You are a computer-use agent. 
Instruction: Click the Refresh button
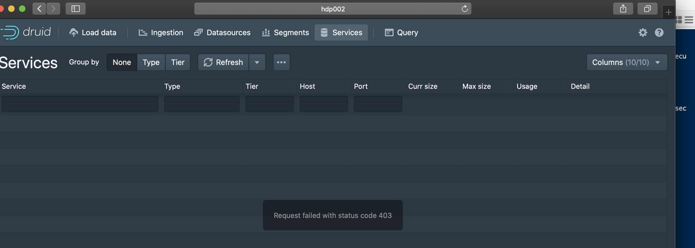(x=223, y=62)
